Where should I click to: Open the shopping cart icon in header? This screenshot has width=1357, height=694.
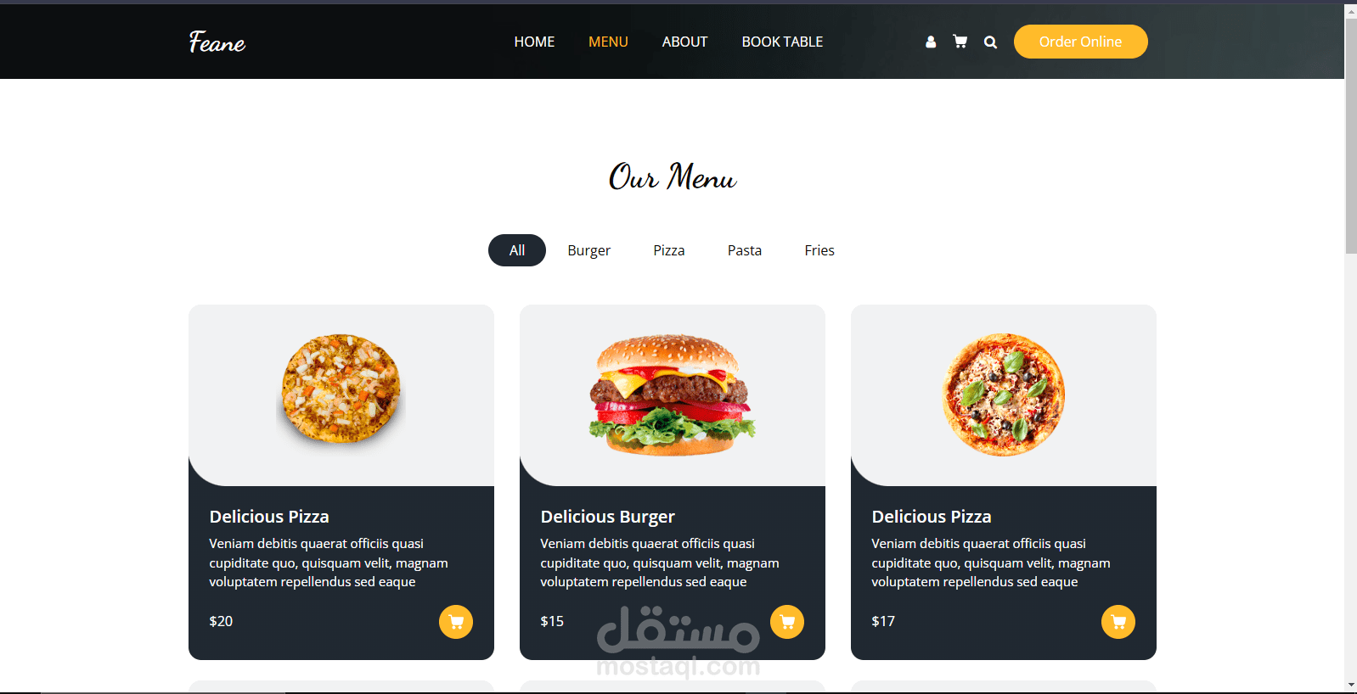[x=960, y=42]
